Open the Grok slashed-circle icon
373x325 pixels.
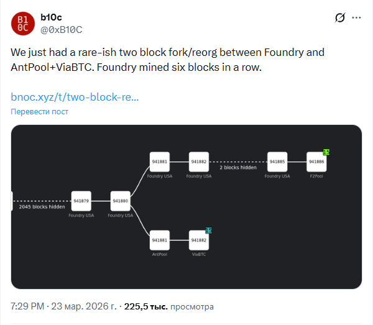[x=340, y=18]
